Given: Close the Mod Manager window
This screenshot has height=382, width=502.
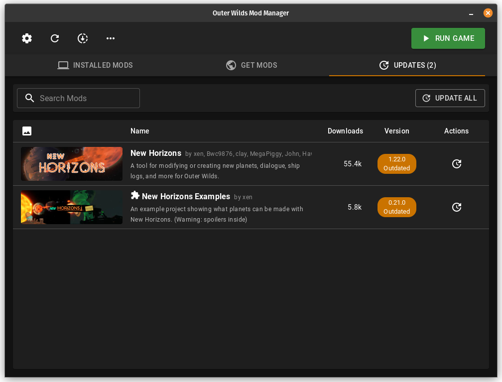Looking at the screenshot, I should coord(488,13).
